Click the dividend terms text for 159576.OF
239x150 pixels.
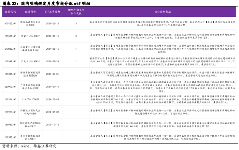(x=163, y=99)
